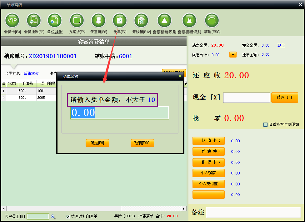Click the 结账 [+] checkout button
The width and height of the screenshot is (305, 222).
tap(284, 98)
